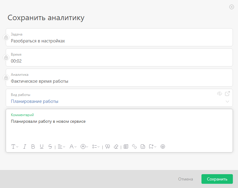This screenshot has width=238, height=188.
Task: Click the Отмена button
Action: [x=185, y=179]
